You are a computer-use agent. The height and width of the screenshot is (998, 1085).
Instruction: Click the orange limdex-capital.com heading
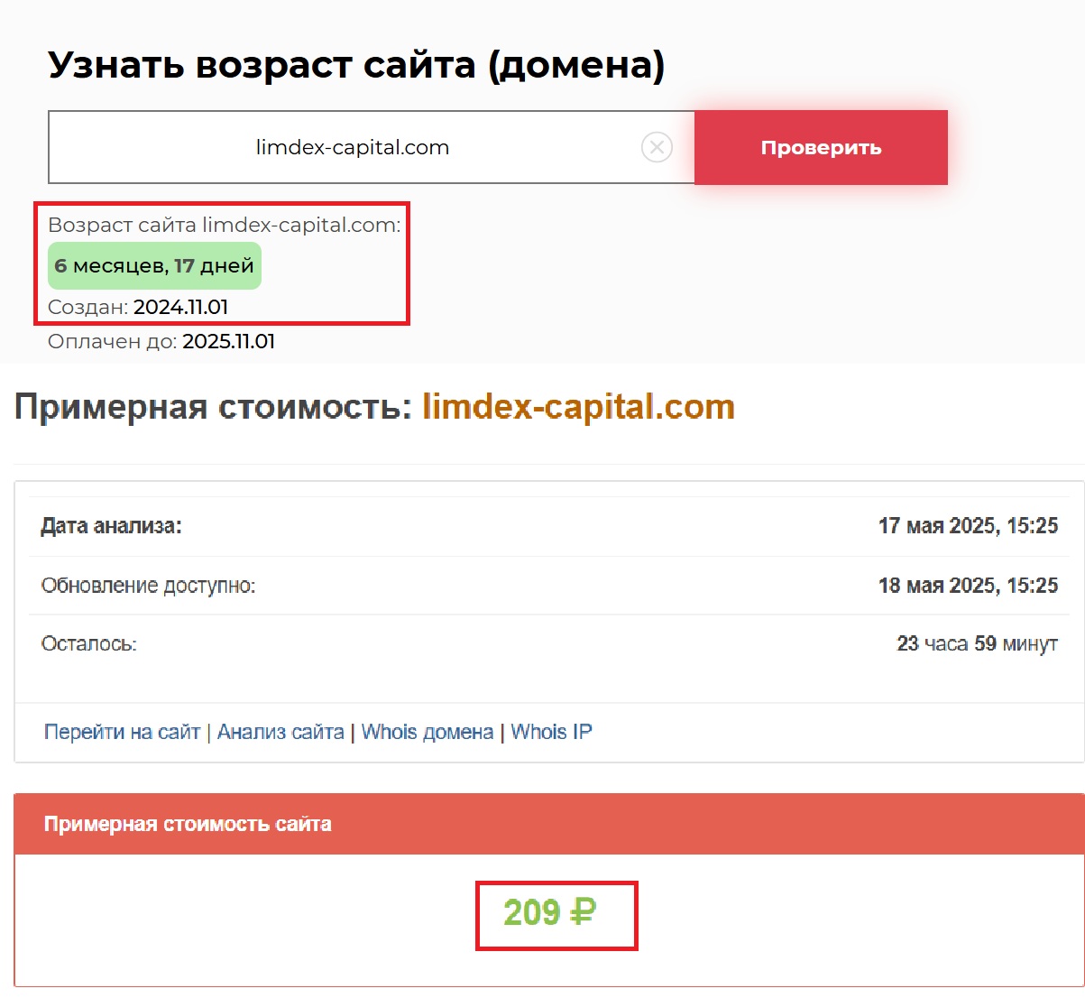578,408
